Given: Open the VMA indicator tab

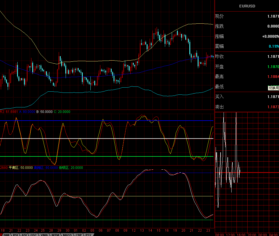Looking at the screenshot, I should 44,235.
